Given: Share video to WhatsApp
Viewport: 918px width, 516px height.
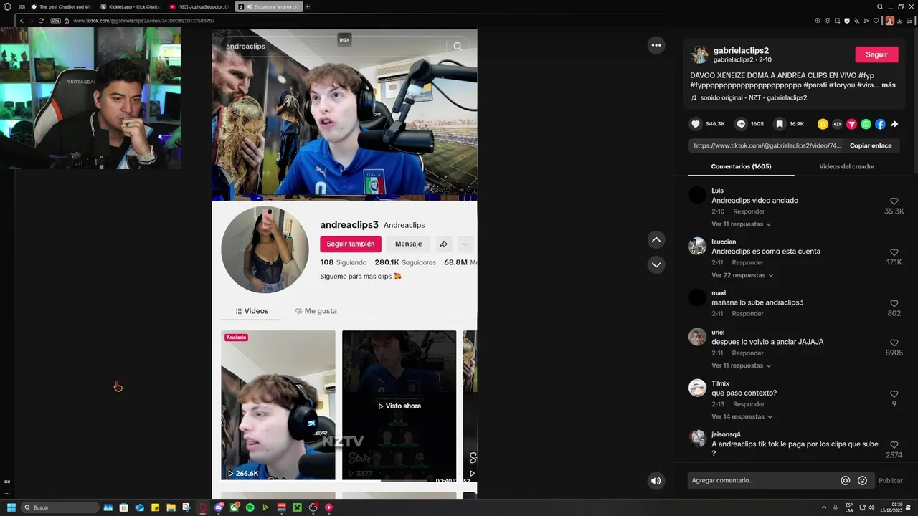Looking at the screenshot, I should coord(866,124).
